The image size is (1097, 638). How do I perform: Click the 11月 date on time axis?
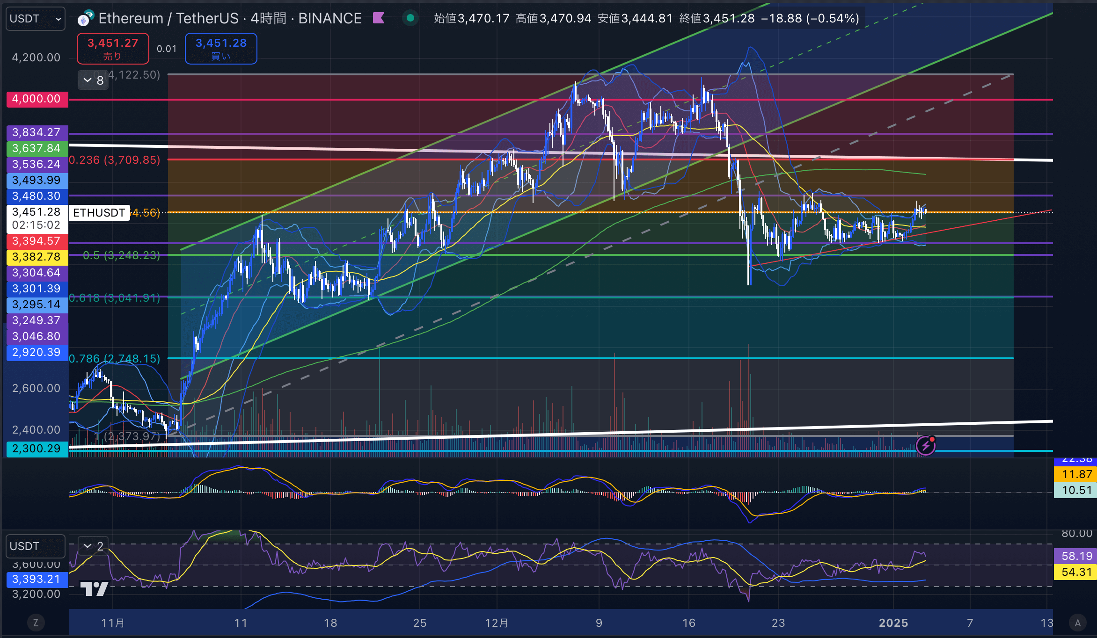pyautogui.click(x=113, y=623)
